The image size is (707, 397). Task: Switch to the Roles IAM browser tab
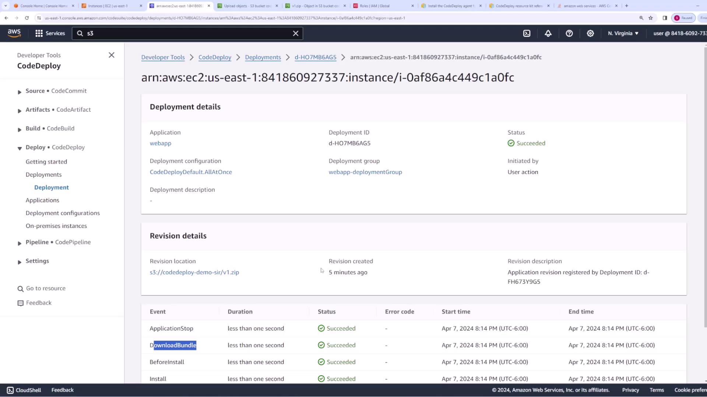[374, 6]
